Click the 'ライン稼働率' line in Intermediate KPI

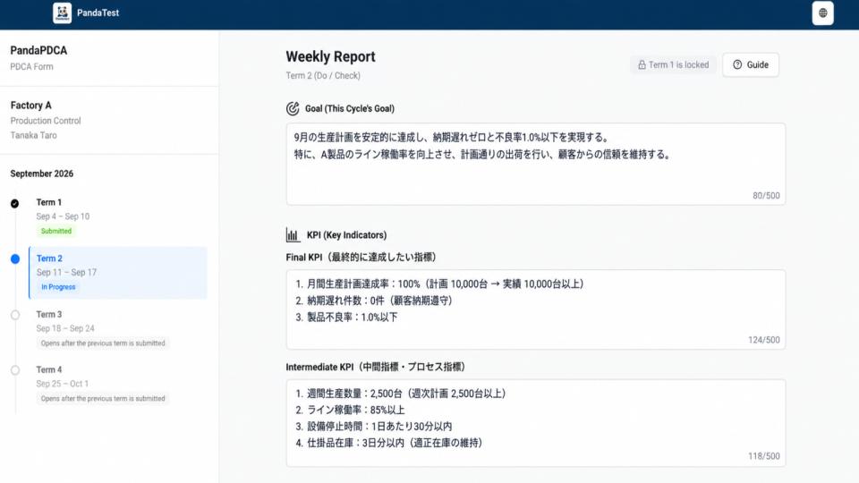point(350,411)
